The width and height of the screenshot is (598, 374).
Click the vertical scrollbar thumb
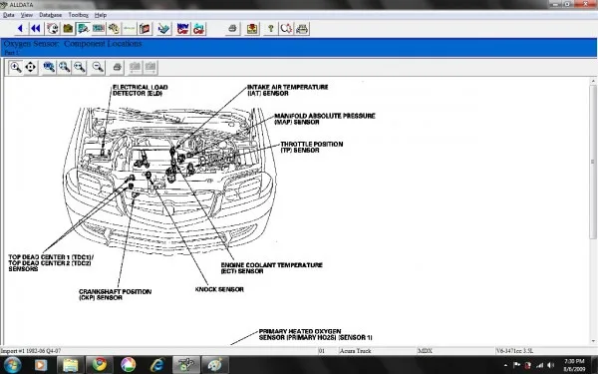pyautogui.click(x=593, y=162)
